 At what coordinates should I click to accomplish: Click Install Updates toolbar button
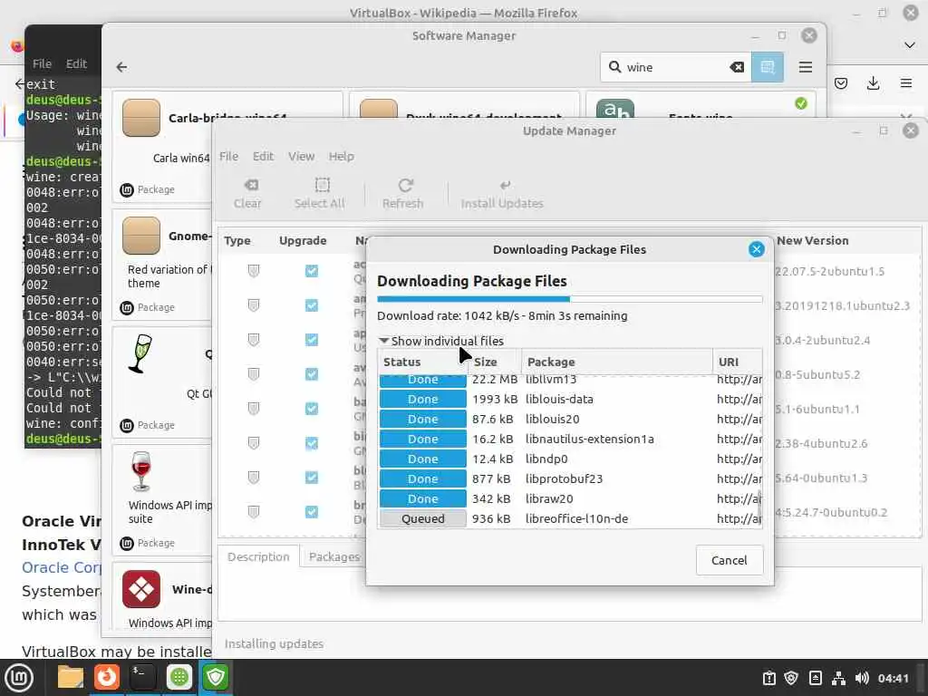(x=502, y=194)
